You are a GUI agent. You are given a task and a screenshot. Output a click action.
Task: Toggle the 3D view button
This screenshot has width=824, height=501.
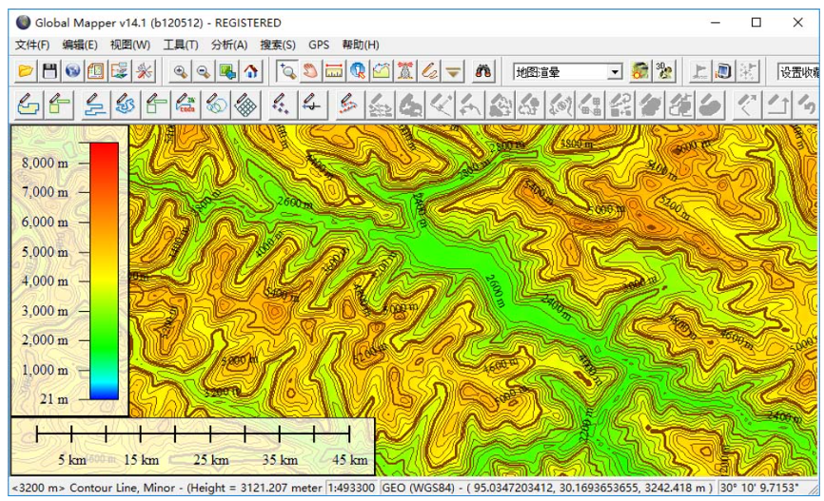click(664, 71)
